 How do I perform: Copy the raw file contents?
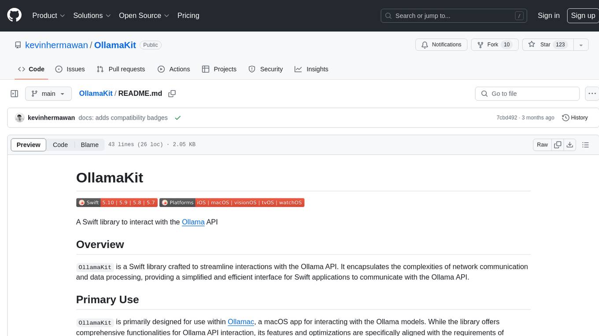[x=558, y=145]
